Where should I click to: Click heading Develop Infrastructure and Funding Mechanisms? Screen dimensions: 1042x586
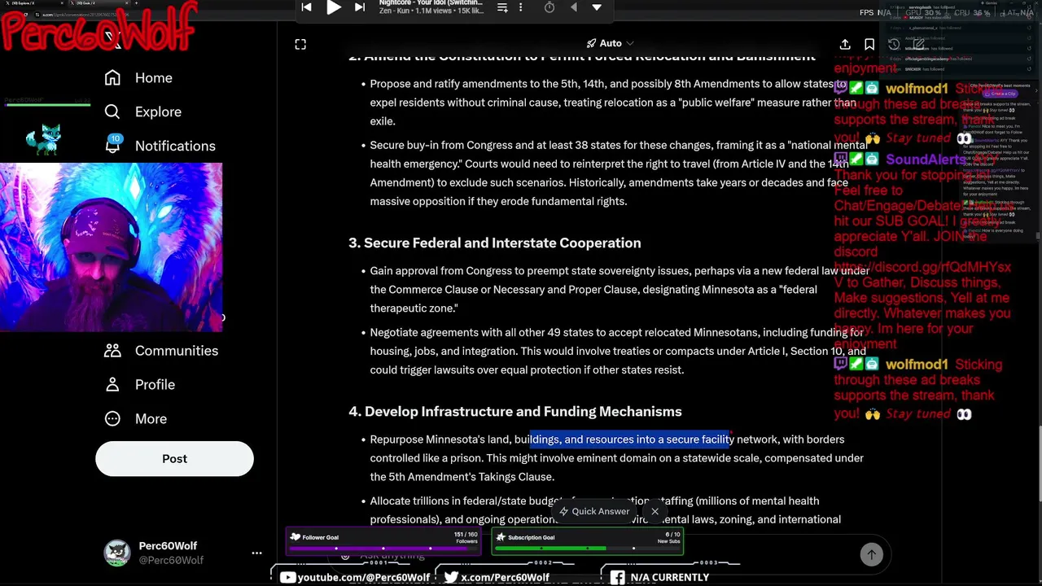click(x=523, y=411)
